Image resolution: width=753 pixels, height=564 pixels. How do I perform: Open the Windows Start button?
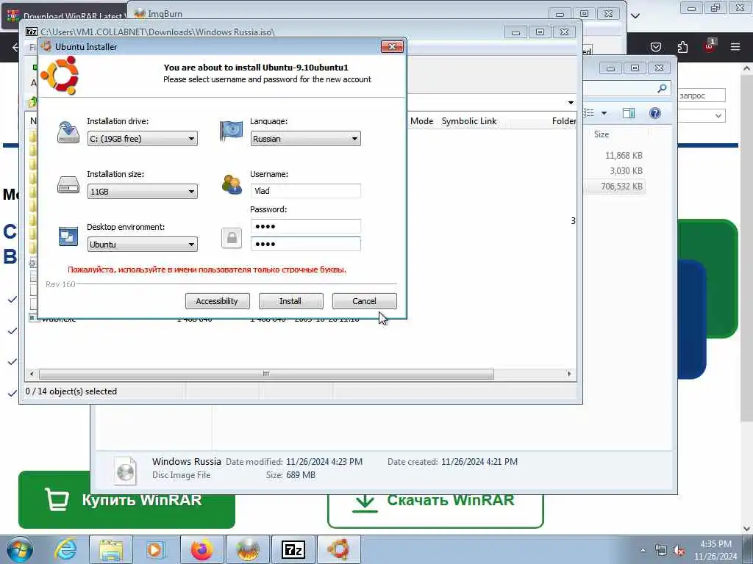click(x=20, y=550)
